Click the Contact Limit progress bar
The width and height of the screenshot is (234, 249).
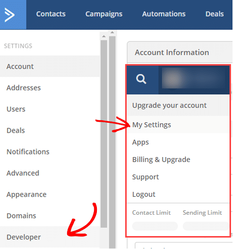(155, 226)
